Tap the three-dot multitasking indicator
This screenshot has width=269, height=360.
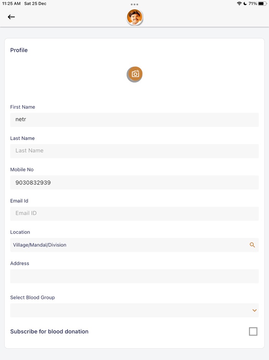tap(134, 4)
